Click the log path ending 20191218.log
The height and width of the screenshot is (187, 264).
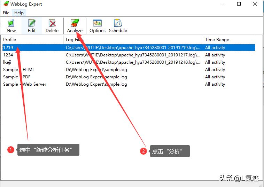click(133, 62)
